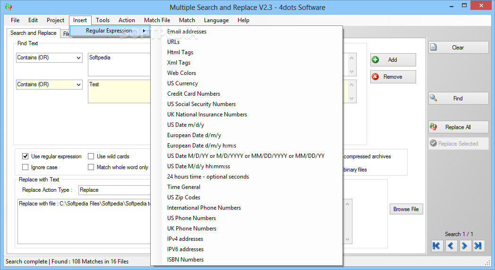Jump to last search result
The image size is (495, 270).
point(478,246)
